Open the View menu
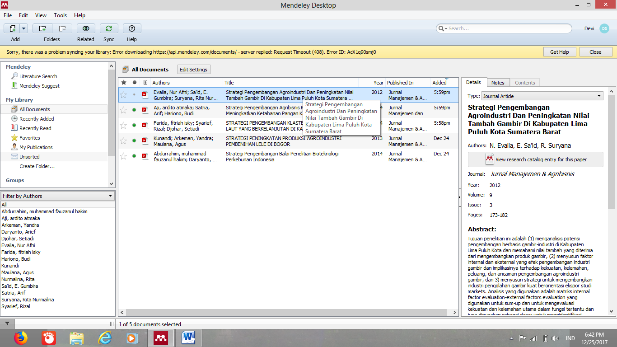 point(41,15)
